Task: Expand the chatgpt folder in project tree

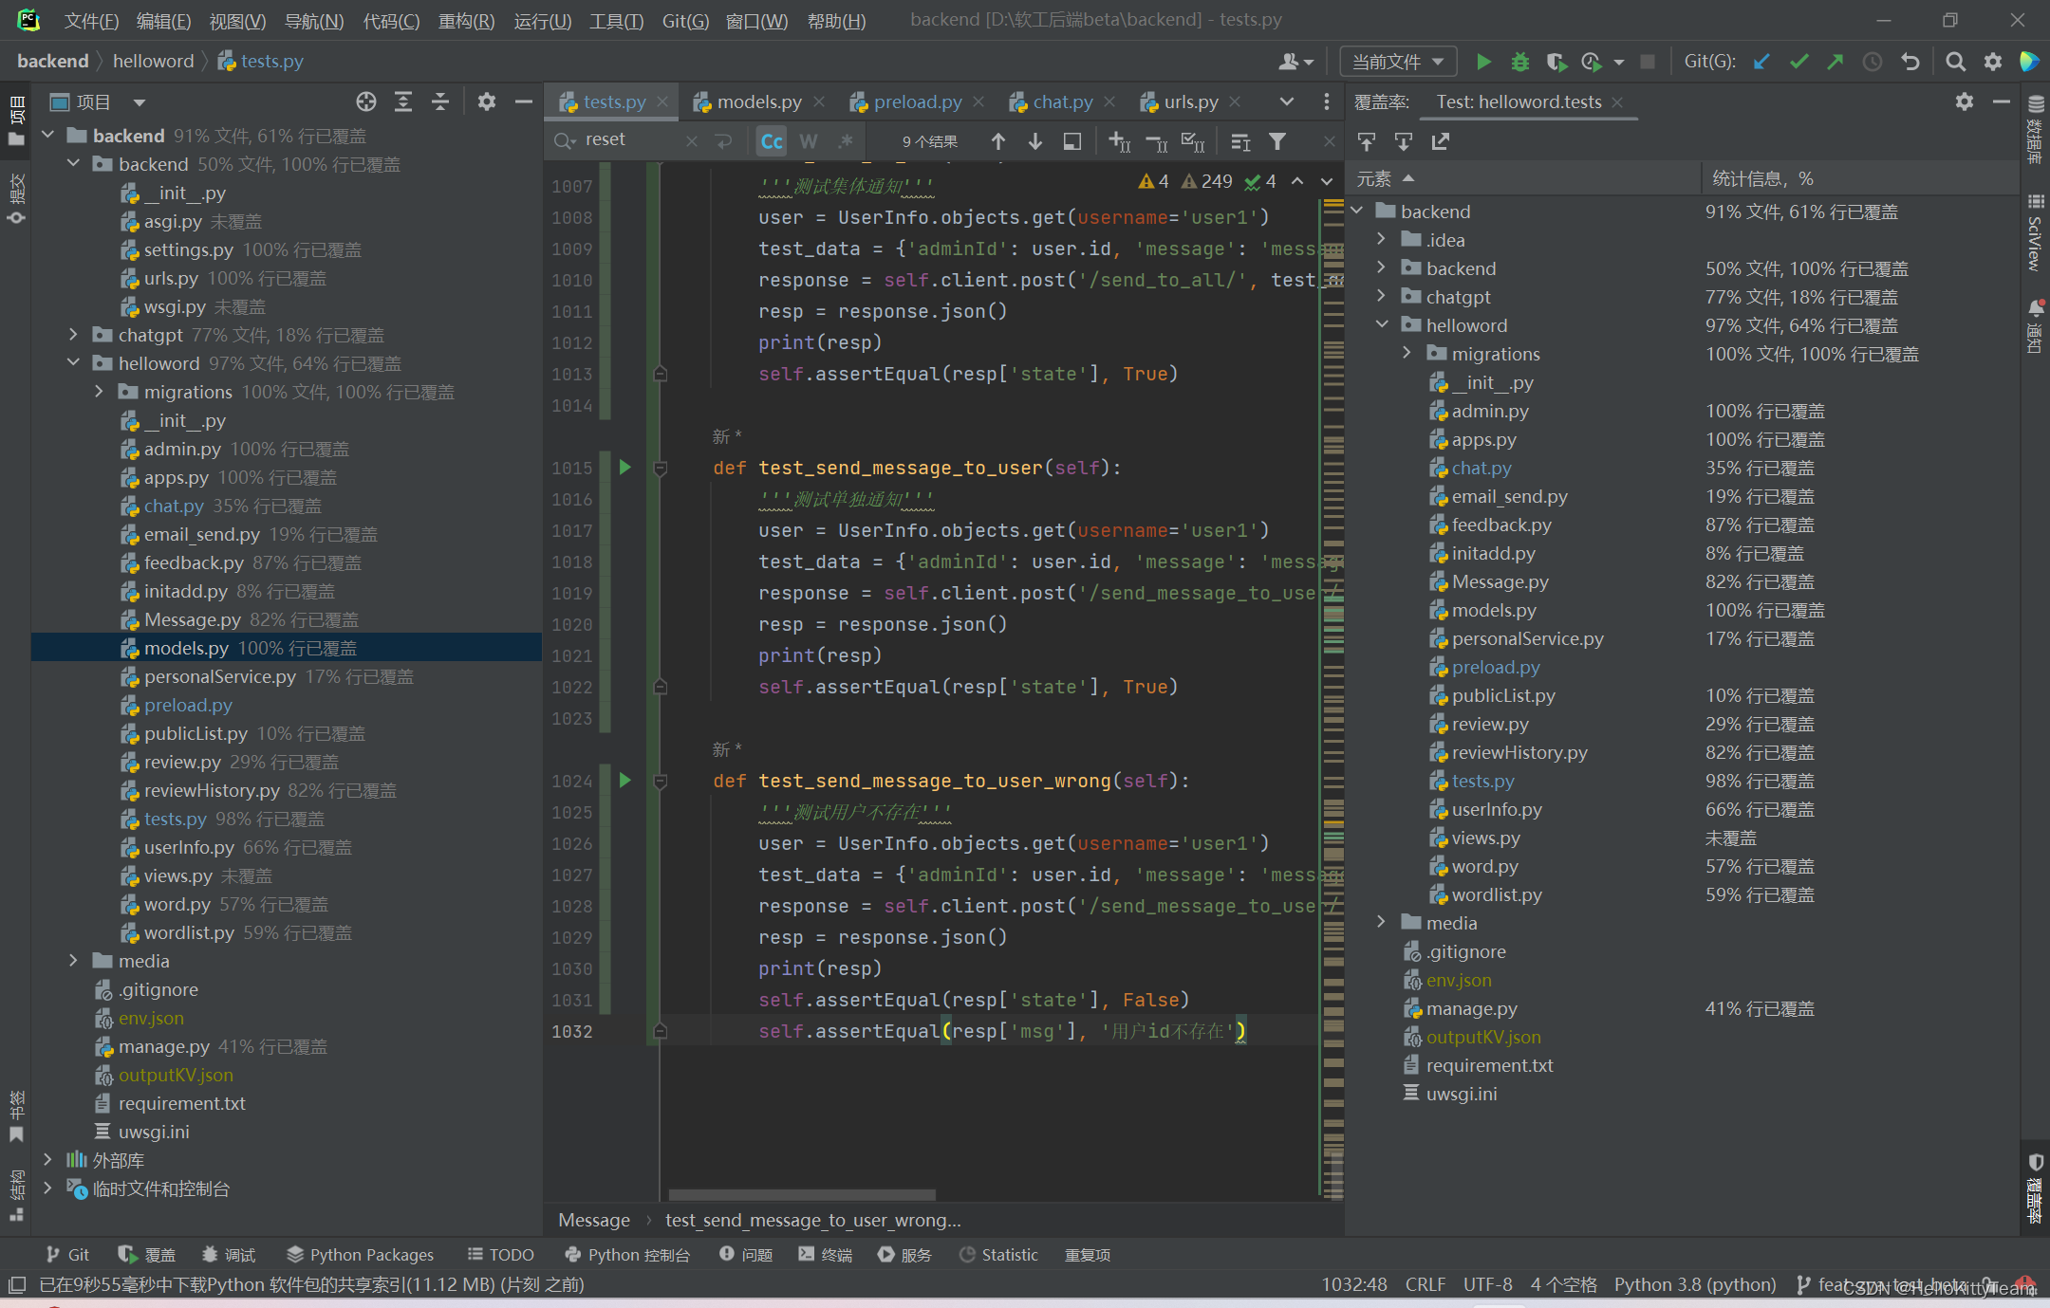Action: tap(73, 334)
